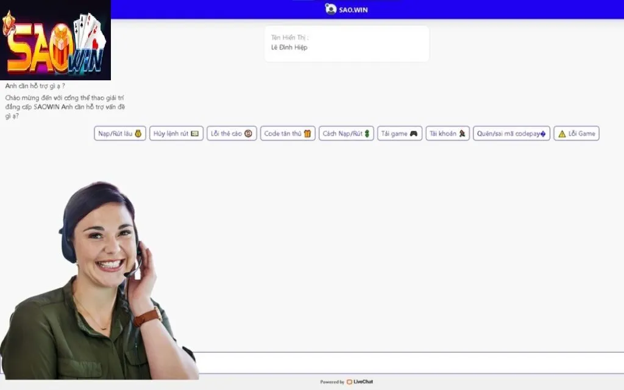Image resolution: width=624 pixels, height=390 pixels.
Task: Click the medal icon beside Nạp/Rút lâu
Action: click(x=138, y=133)
